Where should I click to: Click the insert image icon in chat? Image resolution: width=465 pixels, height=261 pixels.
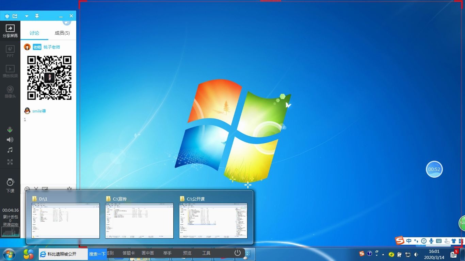coord(45,189)
